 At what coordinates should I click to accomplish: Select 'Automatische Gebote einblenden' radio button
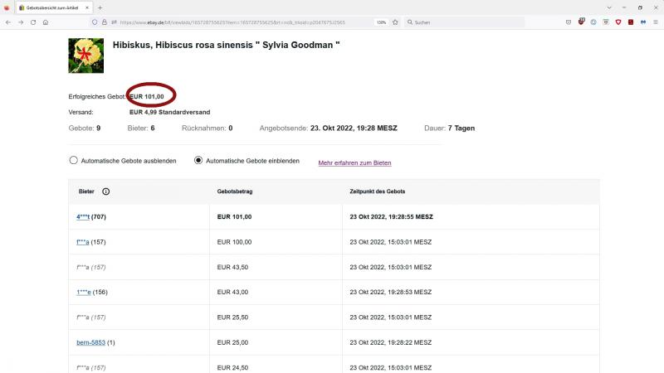click(198, 161)
